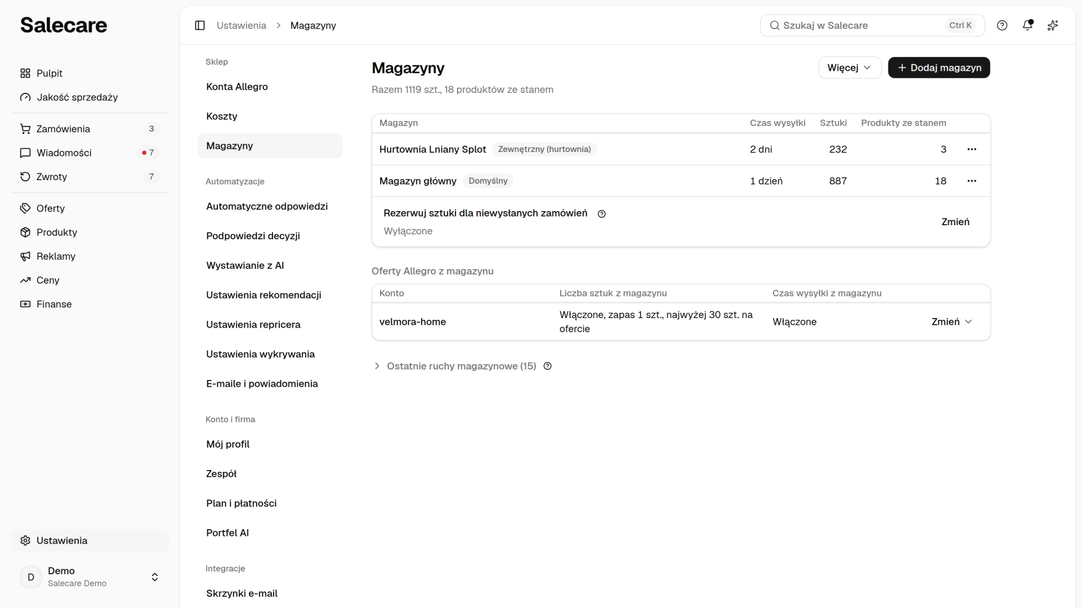
Task: Open Jakość sprzedaży page
Action: pos(90,97)
